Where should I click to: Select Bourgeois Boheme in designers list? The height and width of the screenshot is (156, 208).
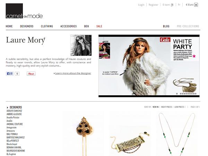click(16, 151)
